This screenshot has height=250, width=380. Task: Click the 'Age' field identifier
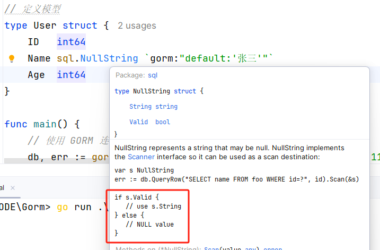click(x=36, y=75)
